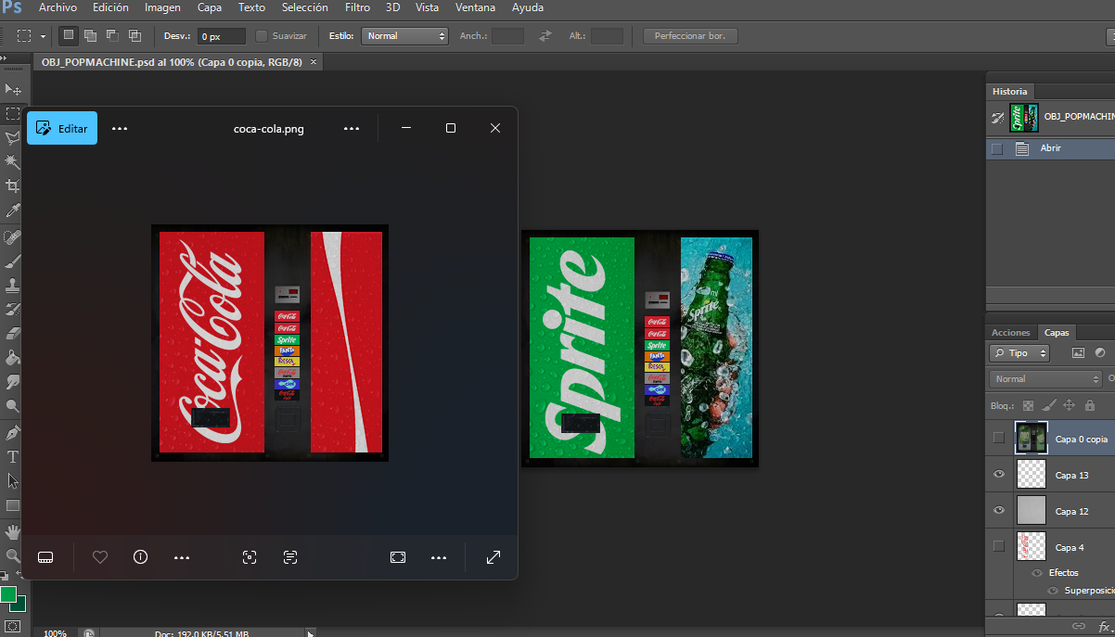This screenshot has width=1115, height=637.
Task: Choose Add to selection mode icon
Action: pos(90,35)
